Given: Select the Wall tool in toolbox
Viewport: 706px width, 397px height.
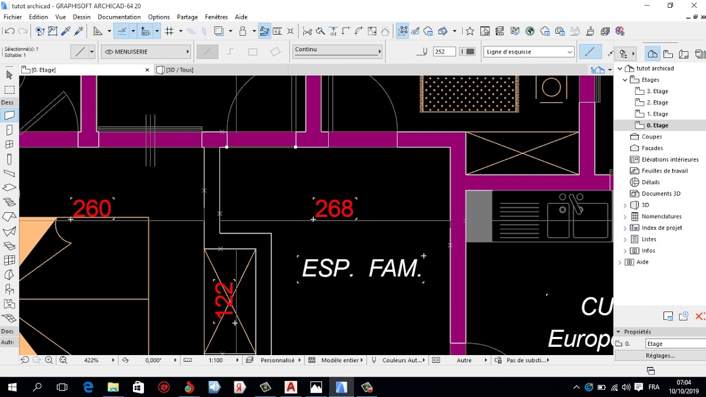Looking at the screenshot, I should click(9, 116).
